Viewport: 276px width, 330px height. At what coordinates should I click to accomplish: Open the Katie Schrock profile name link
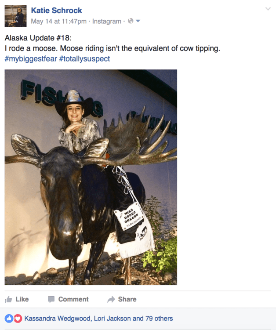(56, 10)
